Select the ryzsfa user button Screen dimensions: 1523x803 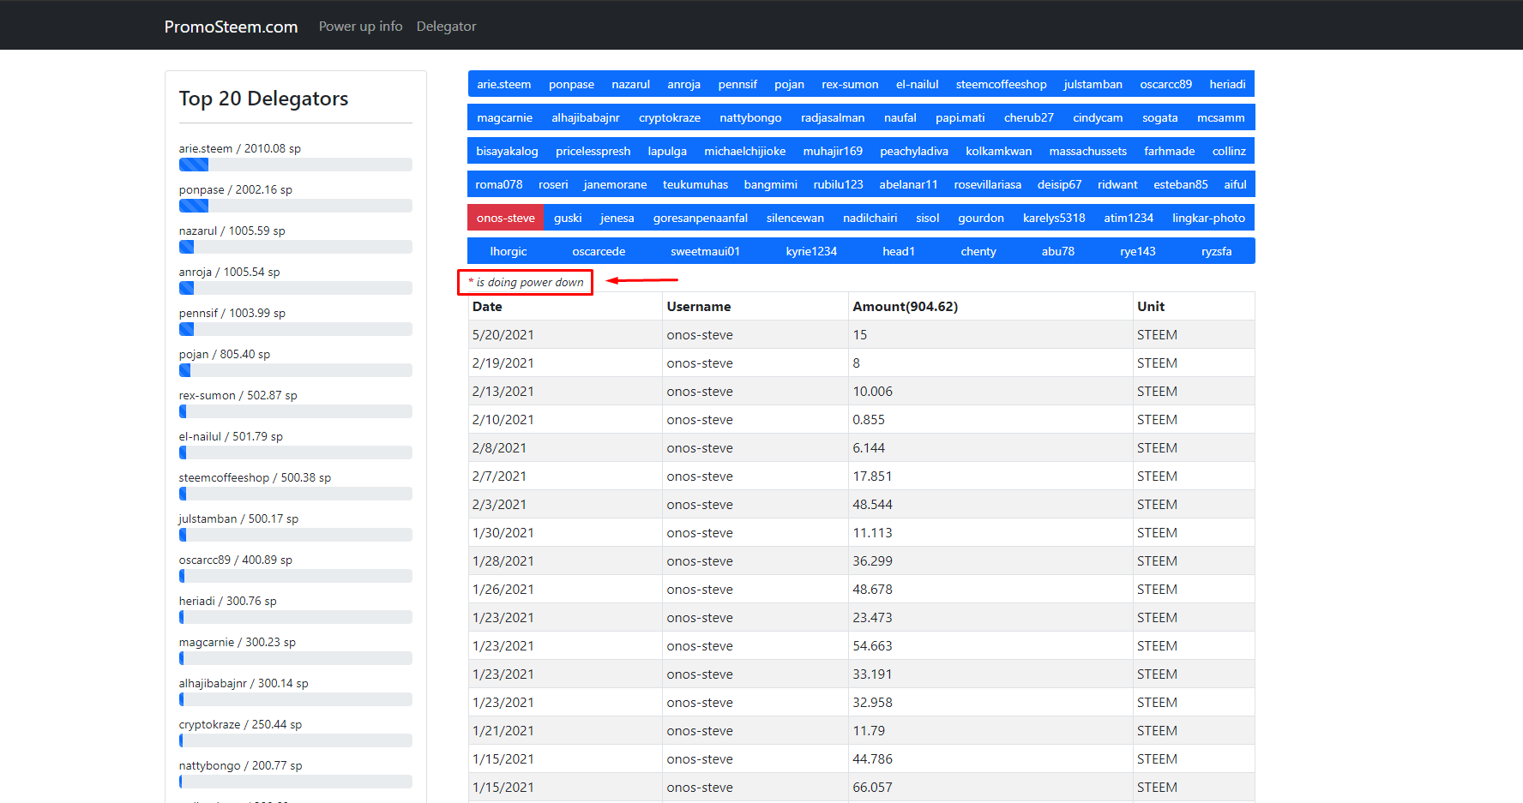(1217, 251)
